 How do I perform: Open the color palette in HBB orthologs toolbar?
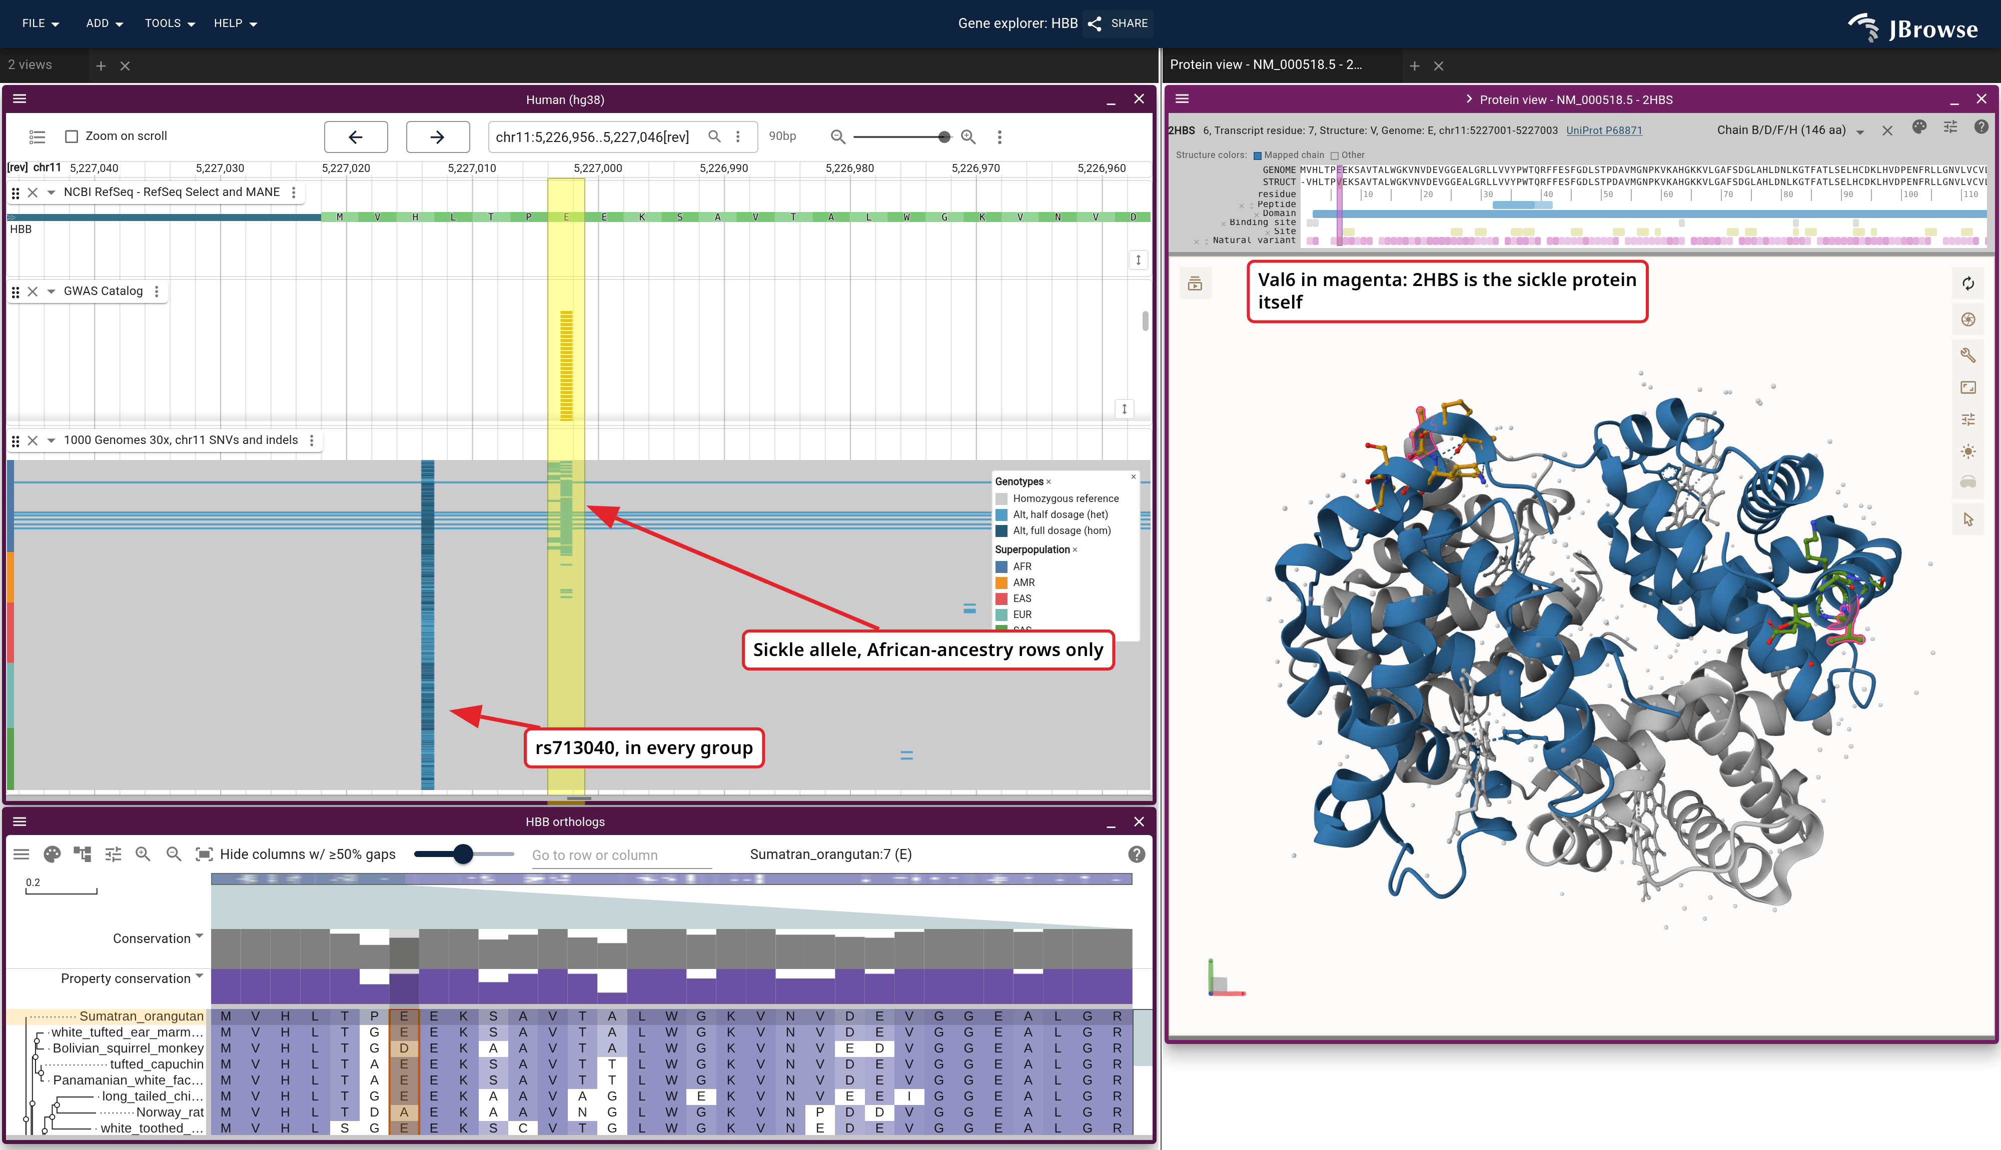[52, 854]
